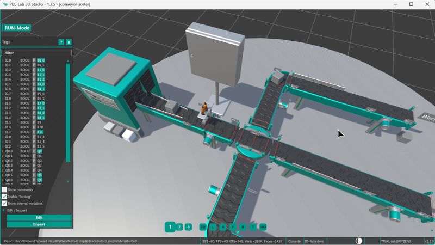
Task: Open the Tags panel help button
Action: pos(61,42)
